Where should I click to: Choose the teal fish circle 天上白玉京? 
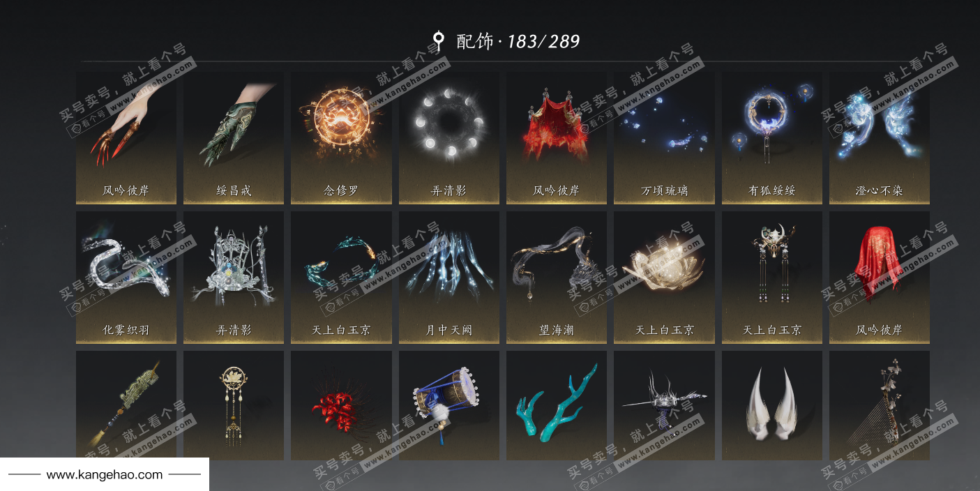click(341, 278)
